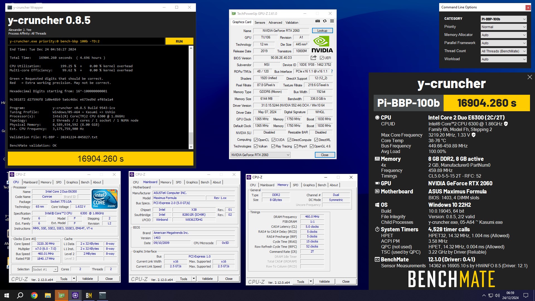Screen dimensions: 535x301
Task: Toggle the OpenGL 4.6 checkbox
Action: pyautogui.click(x=312, y=146)
